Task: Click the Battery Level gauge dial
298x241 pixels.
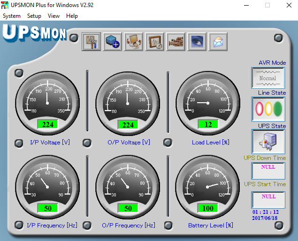Action: 207,187
